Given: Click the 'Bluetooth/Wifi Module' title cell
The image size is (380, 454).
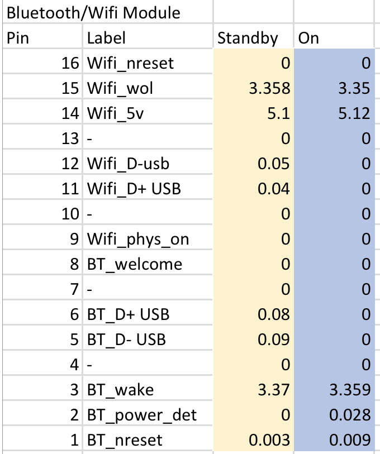Looking at the screenshot, I should click(94, 12).
